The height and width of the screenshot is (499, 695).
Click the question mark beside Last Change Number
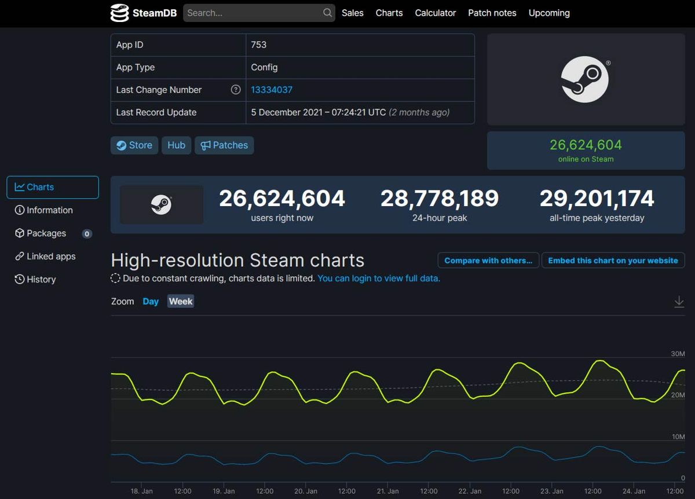235,90
